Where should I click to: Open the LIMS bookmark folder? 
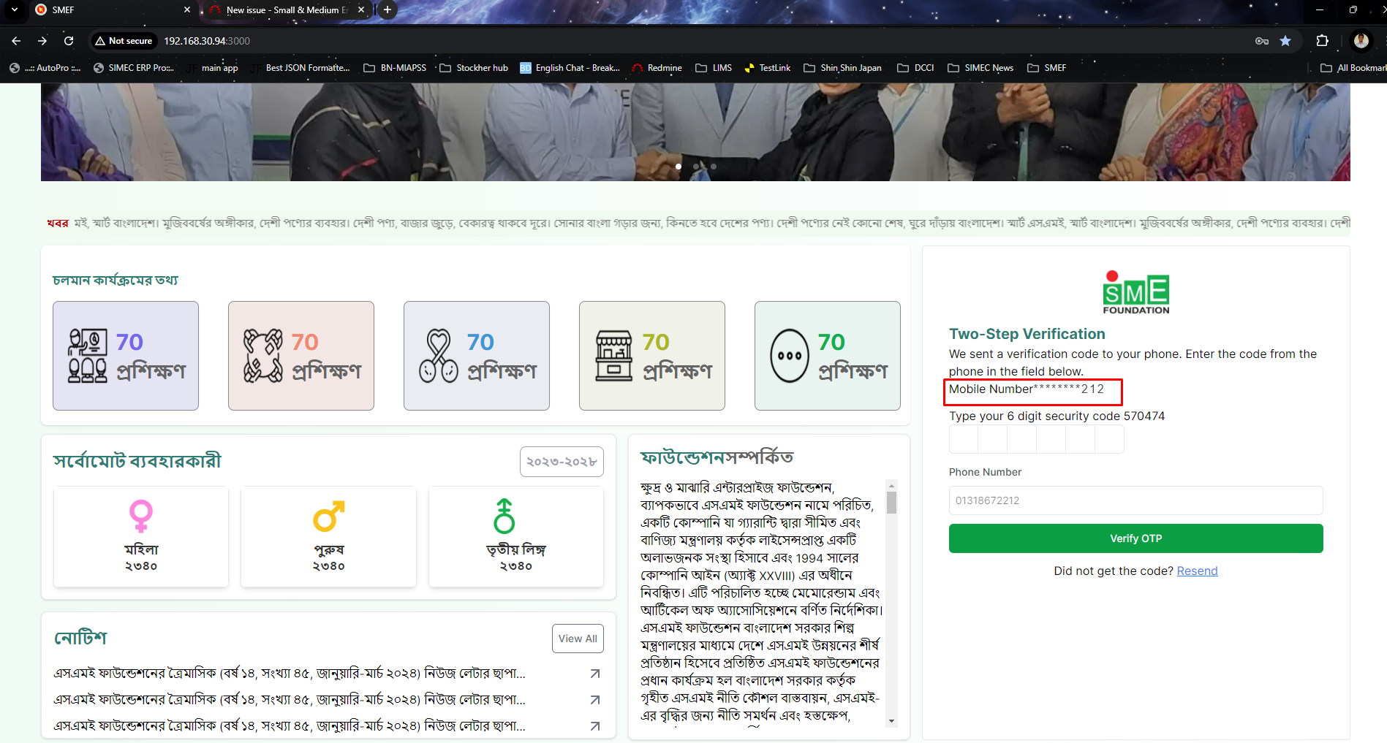tap(714, 68)
